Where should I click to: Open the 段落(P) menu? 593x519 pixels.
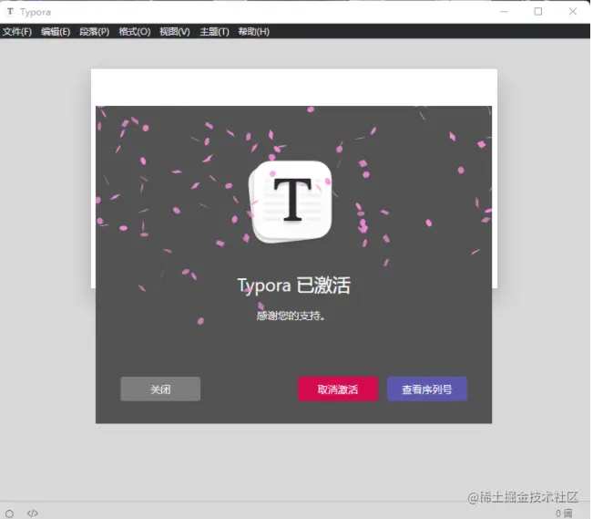(94, 31)
